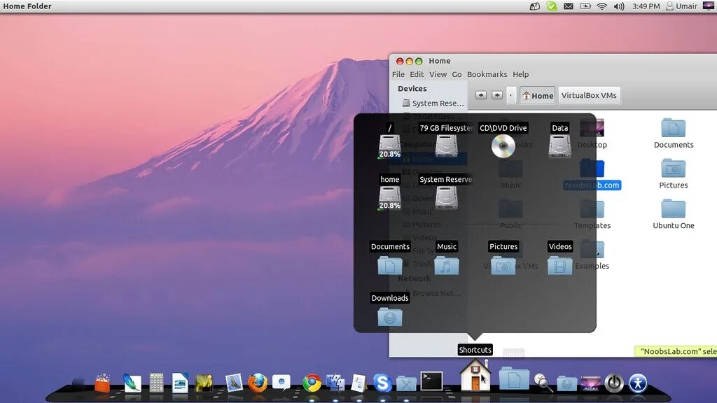Open the Ubuntu One folder in Home window
Screen dimensions: 717x403
point(673,214)
